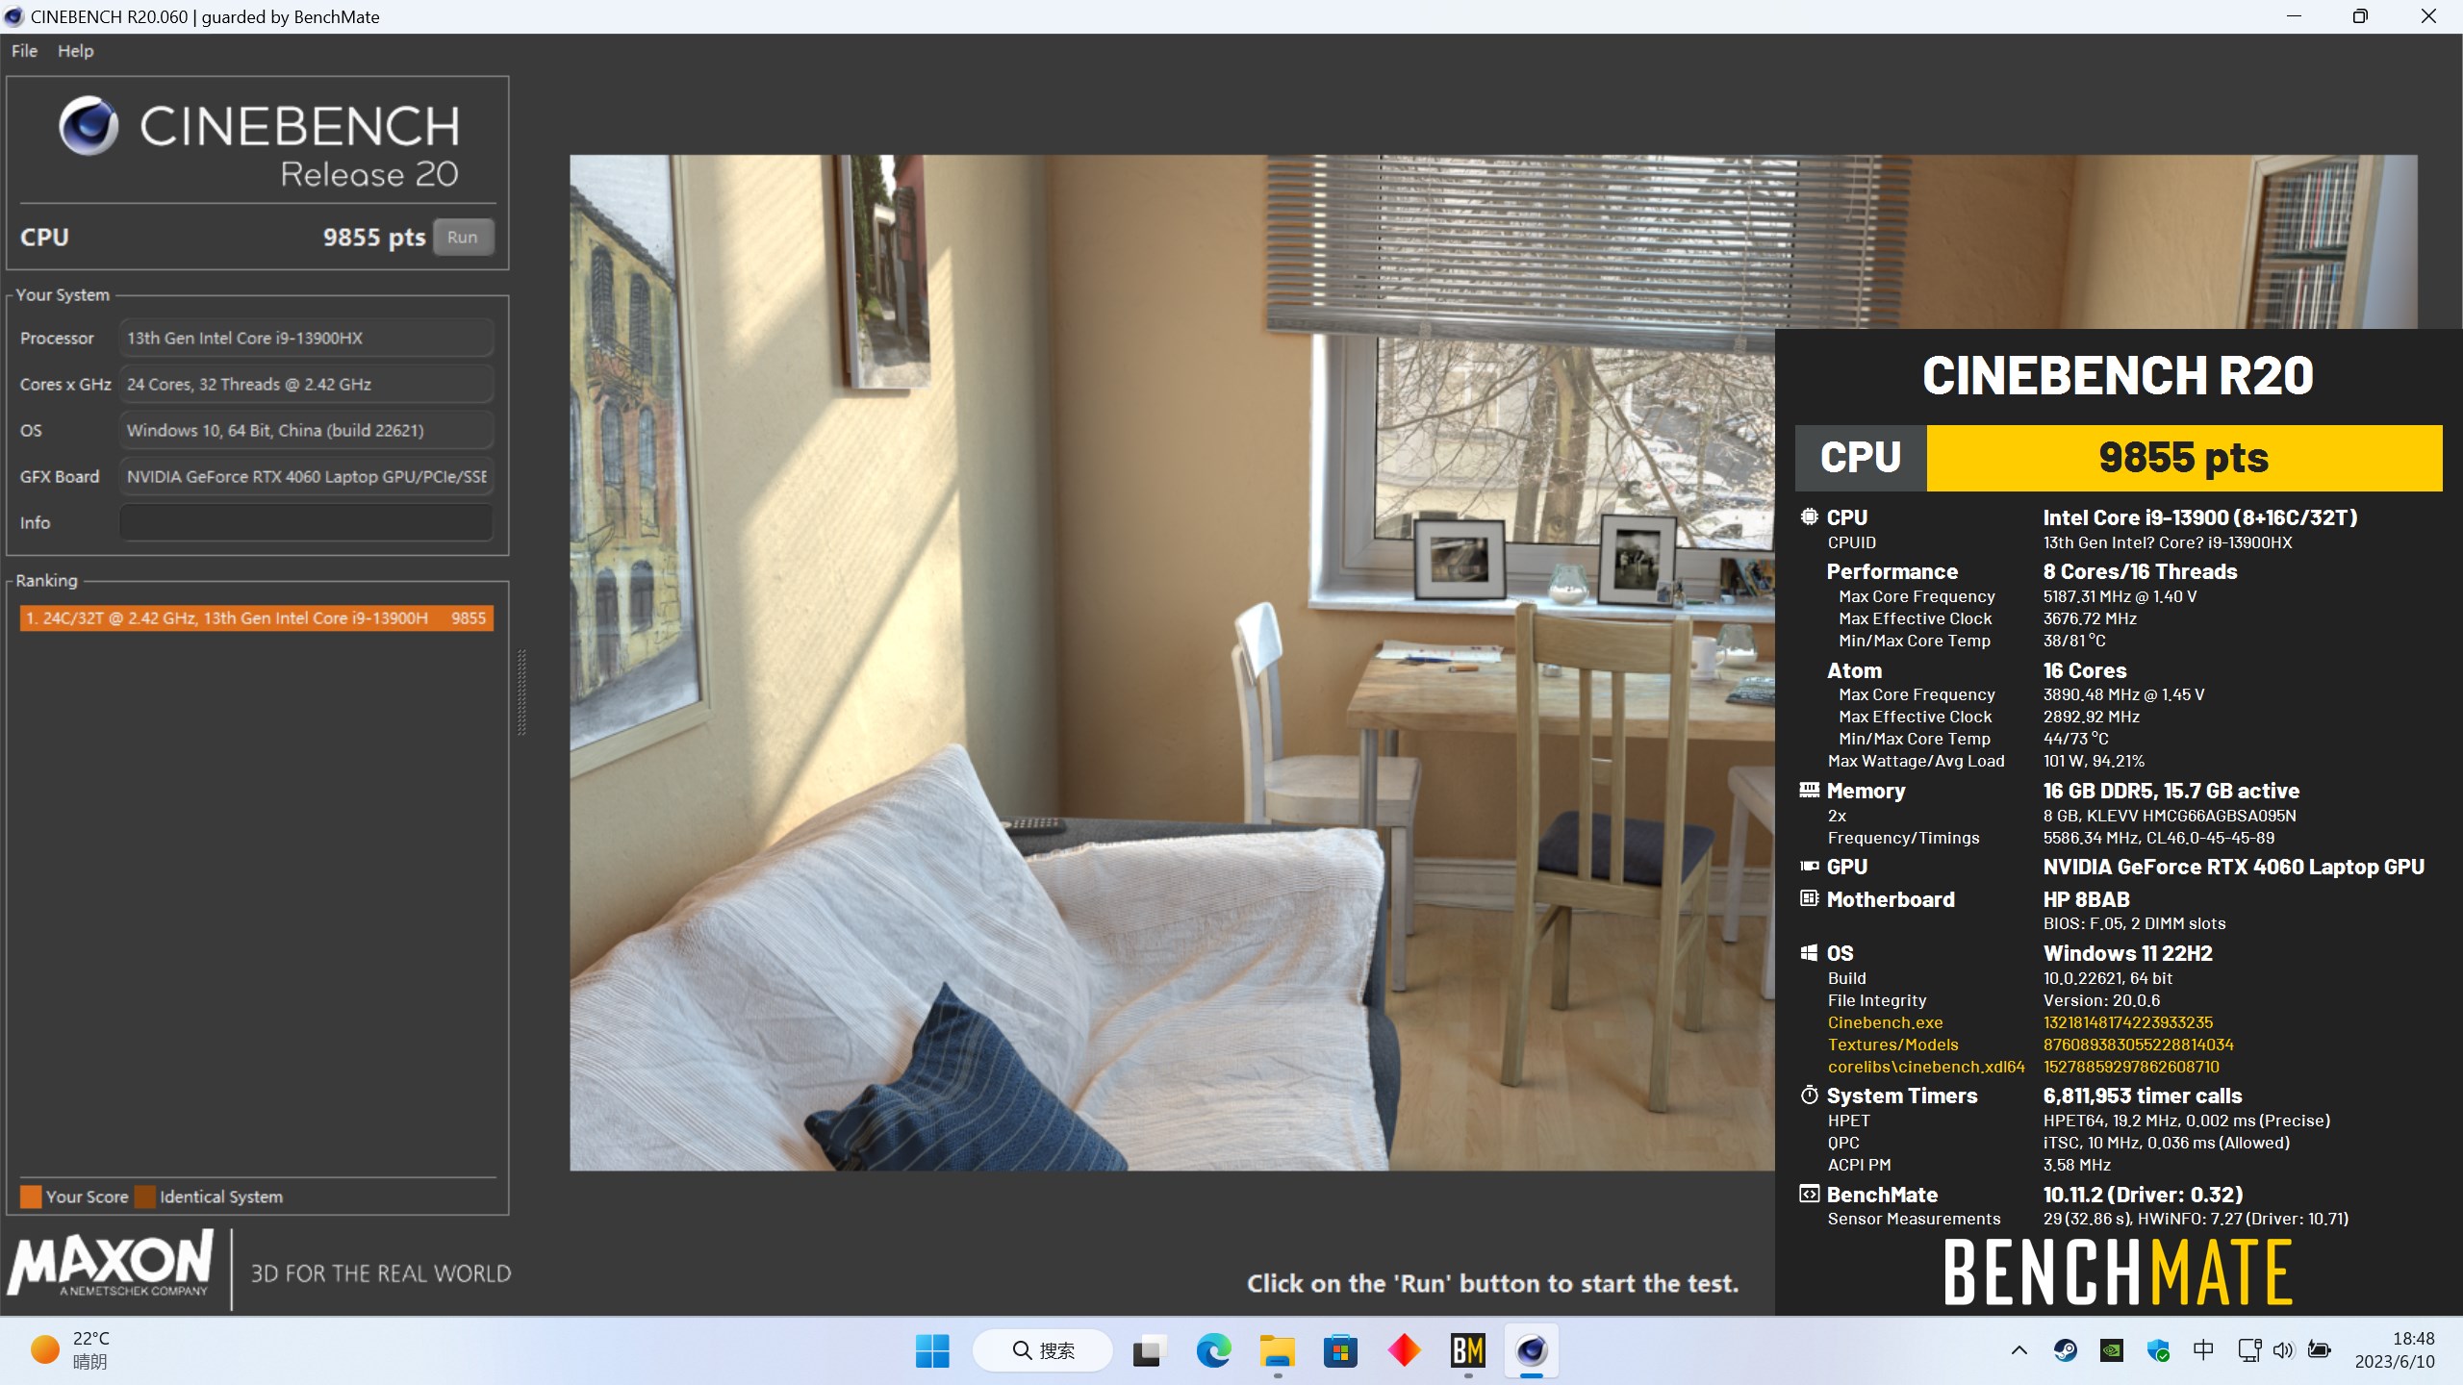This screenshot has width=2463, height=1385.
Task: Click the HP 8BAB motherboard value
Action: 2086,899
